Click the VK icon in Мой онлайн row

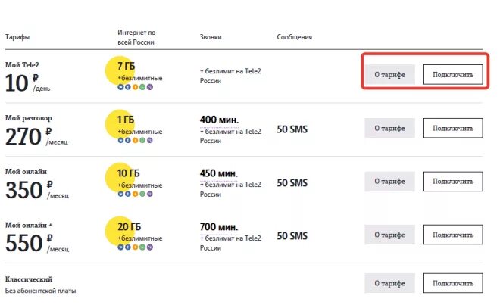[120, 195]
